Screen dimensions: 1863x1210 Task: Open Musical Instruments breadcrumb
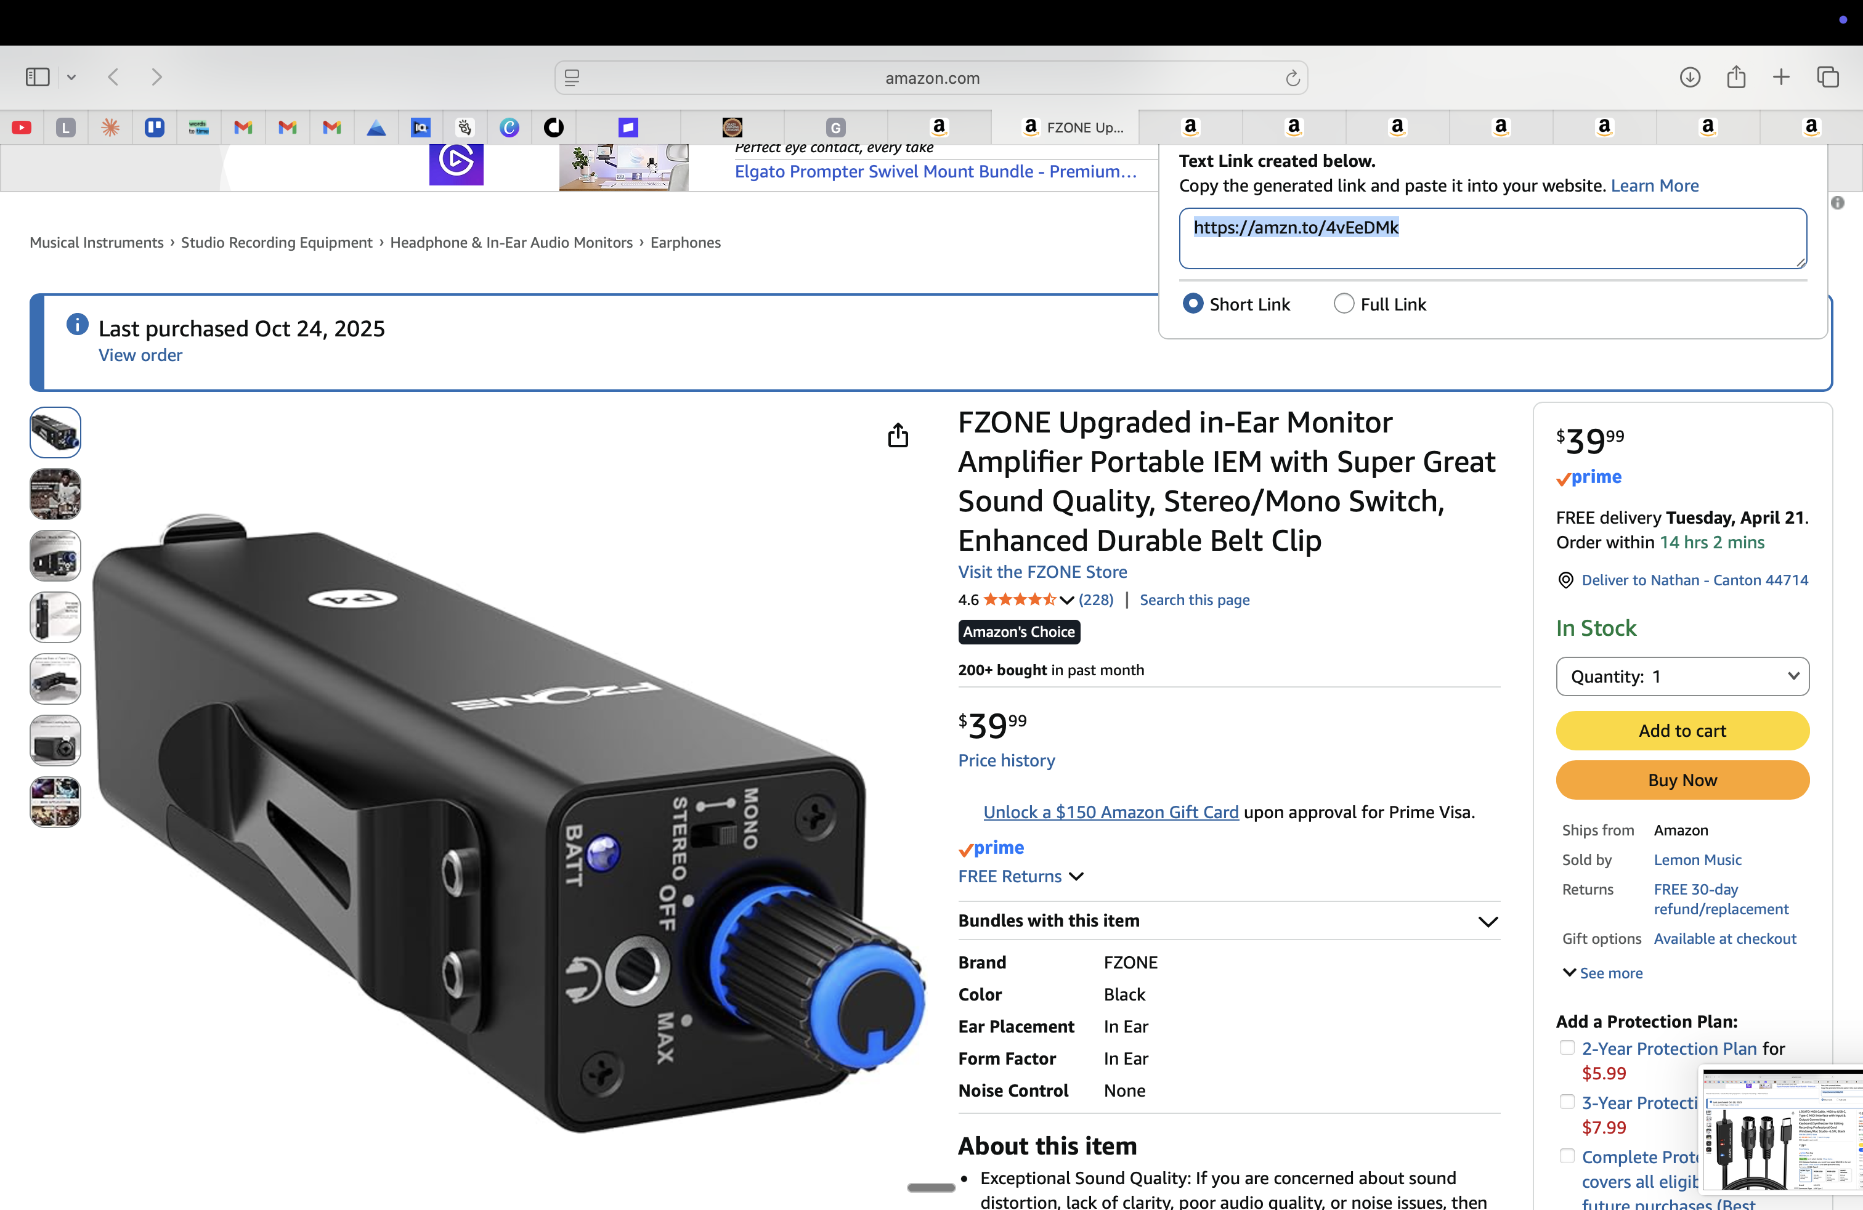96,243
